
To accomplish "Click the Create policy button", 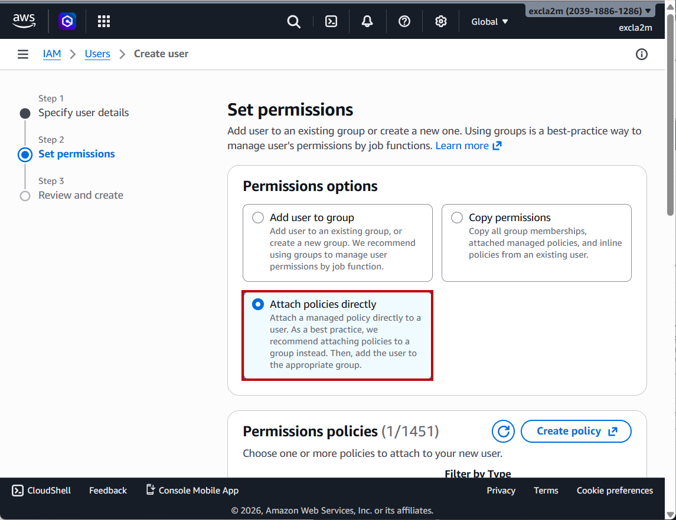I will pos(576,432).
